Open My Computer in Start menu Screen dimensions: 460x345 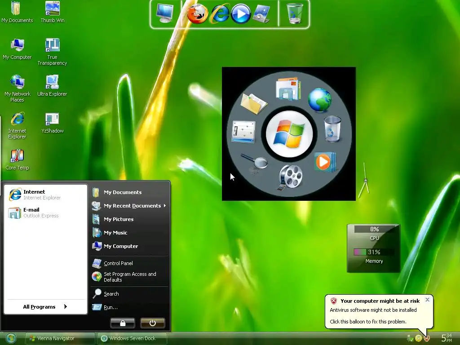129,246
